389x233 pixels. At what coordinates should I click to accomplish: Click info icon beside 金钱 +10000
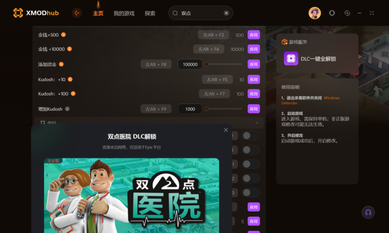(69, 49)
